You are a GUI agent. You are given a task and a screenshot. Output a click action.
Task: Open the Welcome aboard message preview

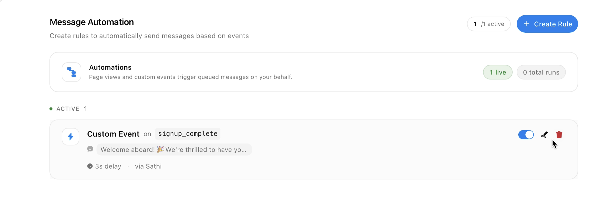tap(174, 150)
